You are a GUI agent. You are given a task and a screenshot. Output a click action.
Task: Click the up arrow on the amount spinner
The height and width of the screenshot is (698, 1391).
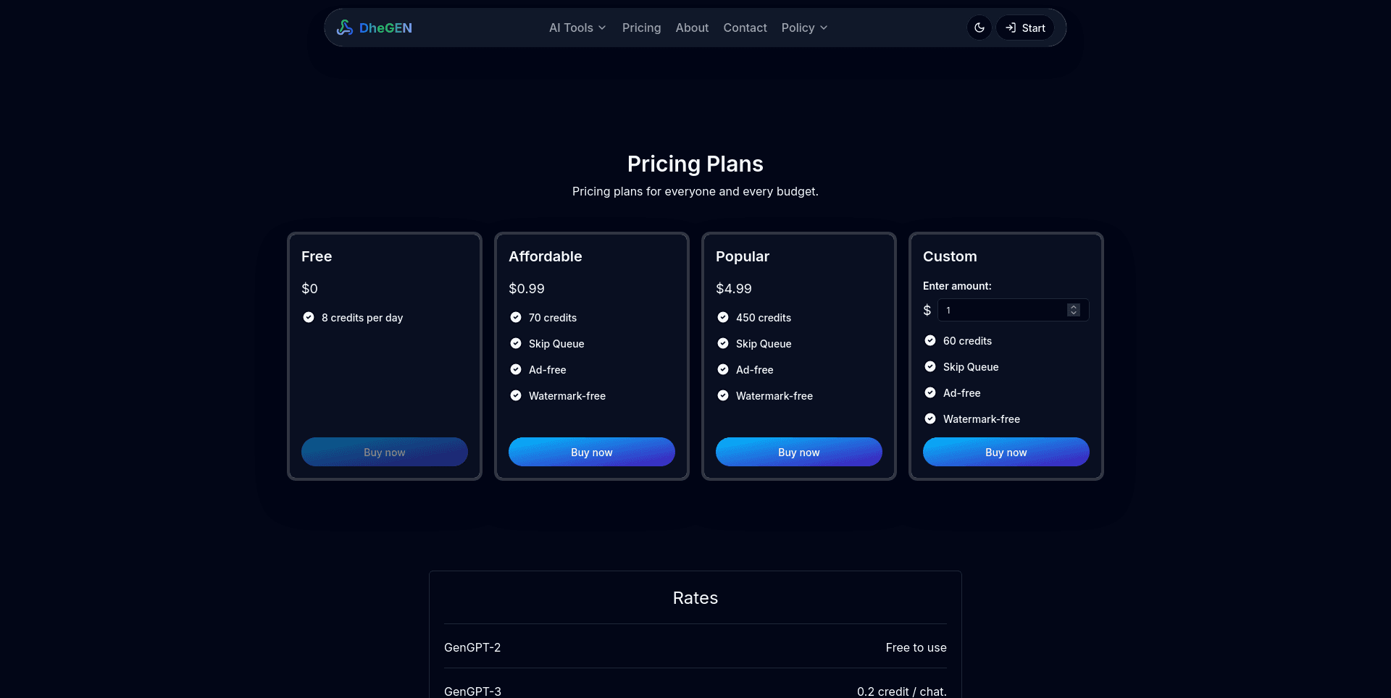[x=1073, y=306]
